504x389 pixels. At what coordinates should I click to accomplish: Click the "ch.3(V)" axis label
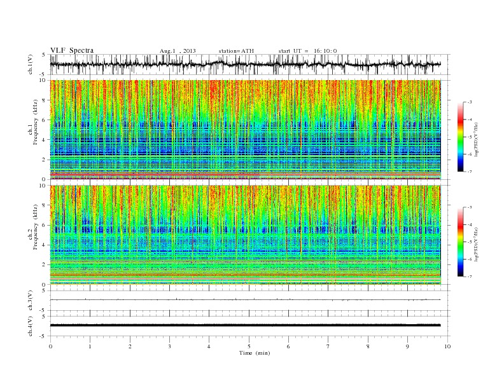coord(31,301)
